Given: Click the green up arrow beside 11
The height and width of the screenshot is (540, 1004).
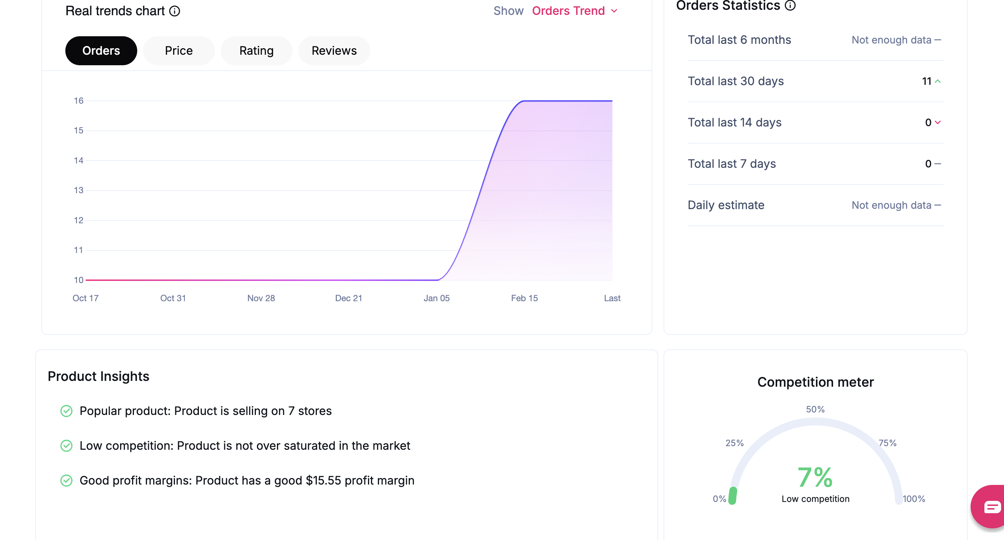Looking at the screenshot, I should (x=938, y=81).
